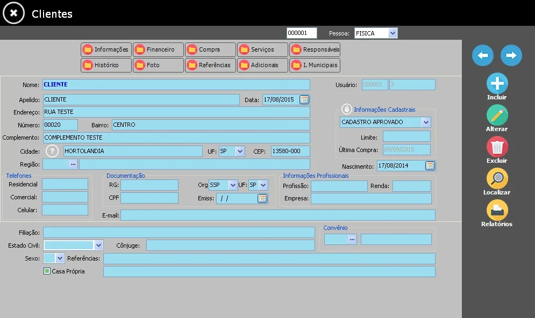Toggle the Casa Própria checkbox
The image size is (535, 318).
(x=47, y=271)
